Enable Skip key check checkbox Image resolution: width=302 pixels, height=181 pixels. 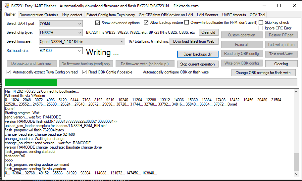[261, 23]
